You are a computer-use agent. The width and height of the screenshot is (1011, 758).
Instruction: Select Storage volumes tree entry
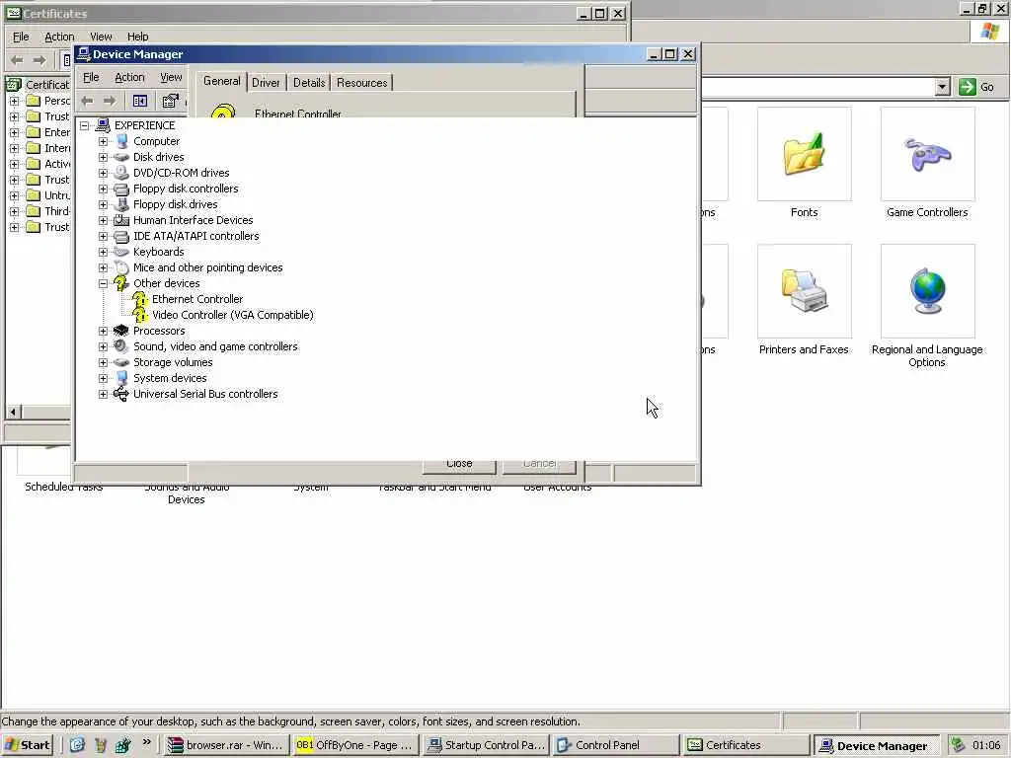click(x=173, y=362)
